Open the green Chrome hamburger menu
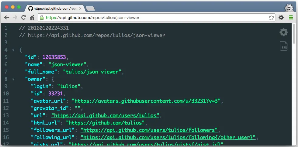The height and width of the screenshot is (147, 298). coord(291,18)
